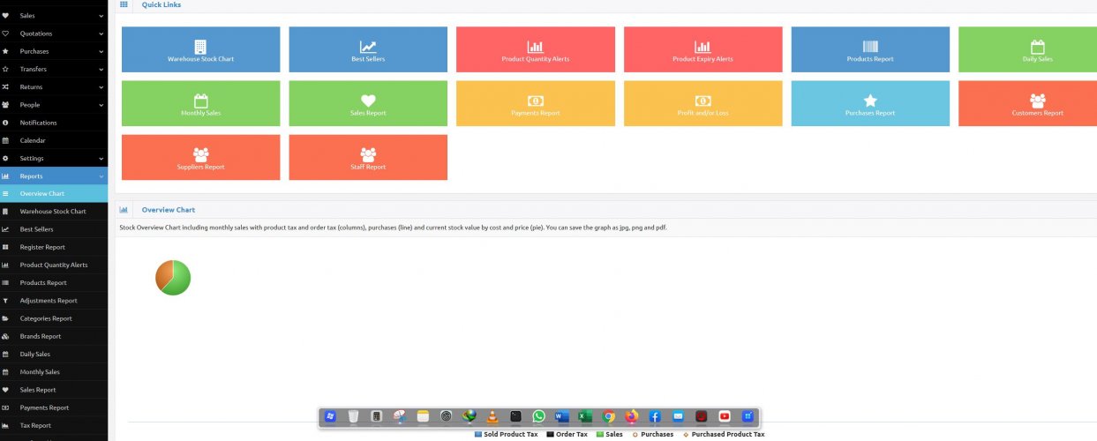The height and width of the screenshot is (441, 1097).
Task: Open Excel from the dock
Action: (x=585, y=416)
